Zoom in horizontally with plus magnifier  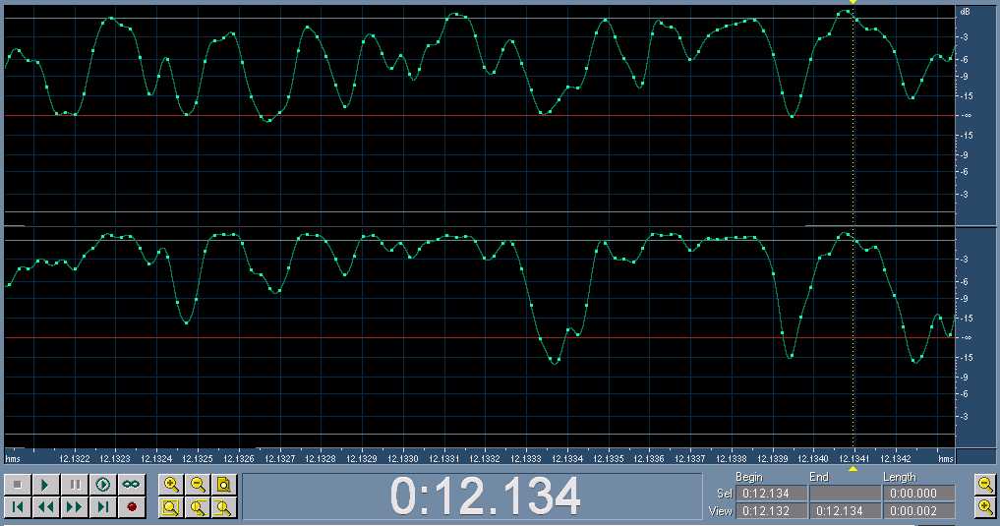click(171, 485)
